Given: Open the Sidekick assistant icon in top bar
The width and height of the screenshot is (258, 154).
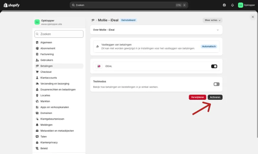Looking at the screenshot, I should [x=224, y=5].
